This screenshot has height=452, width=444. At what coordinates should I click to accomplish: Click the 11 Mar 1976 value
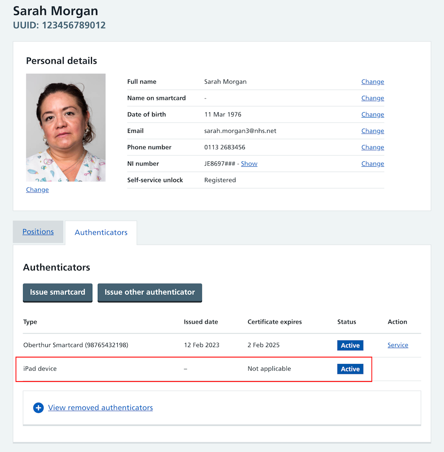[x=223, y=114]
